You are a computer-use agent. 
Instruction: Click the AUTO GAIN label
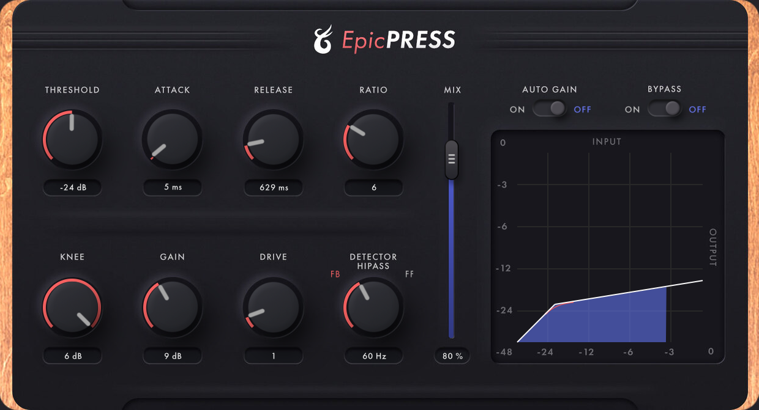click(550, 89)
